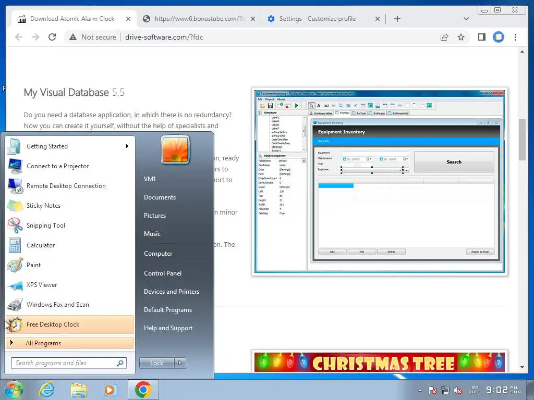Open Help and Support

(x=168, y=328)
